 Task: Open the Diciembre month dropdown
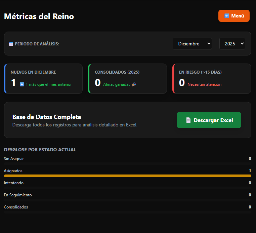pos(192,44)
